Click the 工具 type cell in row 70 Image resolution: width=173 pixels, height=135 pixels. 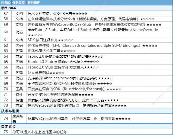pos(19,89)
